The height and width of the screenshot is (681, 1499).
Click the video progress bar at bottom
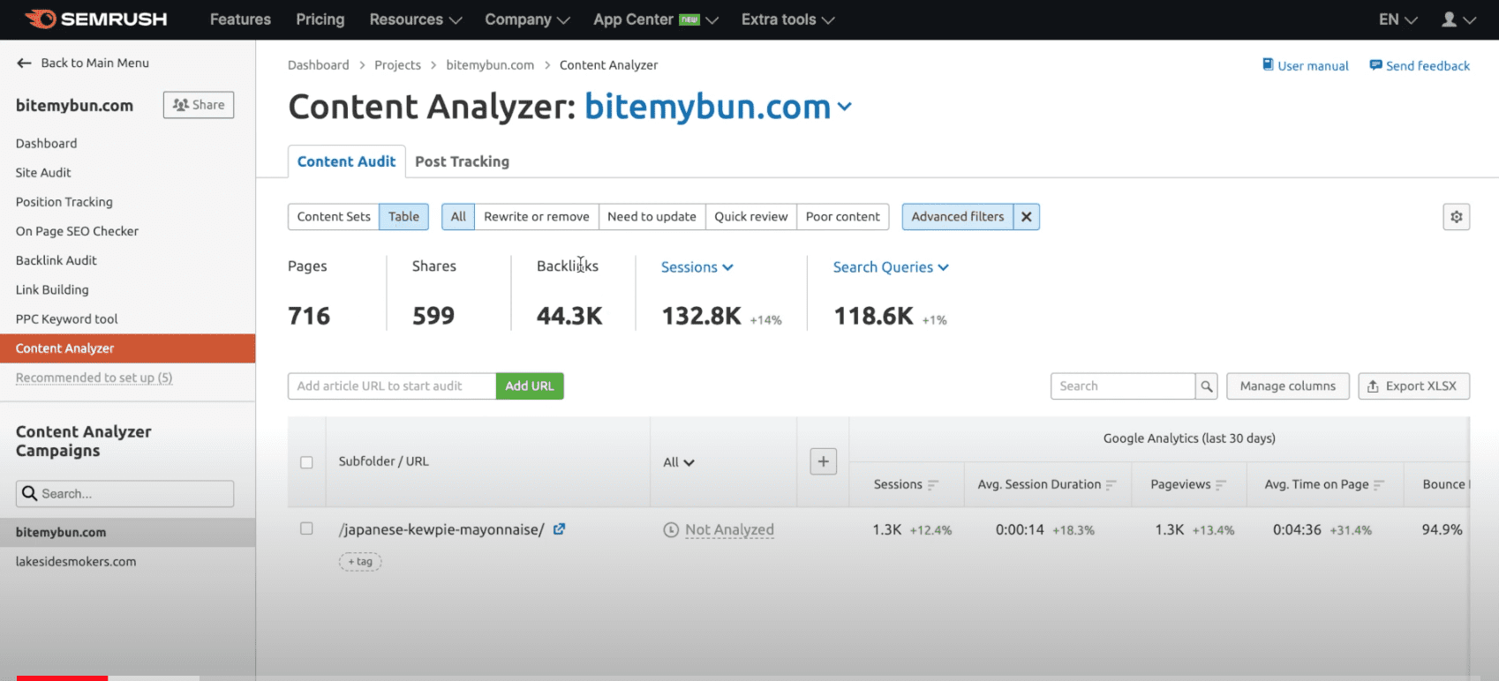click(749, 678)
